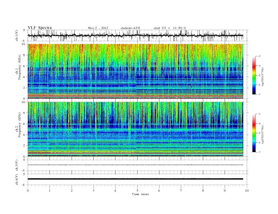Viewport: 278px width, 214px height.
Task: Click the "ch.3(V)" axis label
Action: click(x=16, y=165)
